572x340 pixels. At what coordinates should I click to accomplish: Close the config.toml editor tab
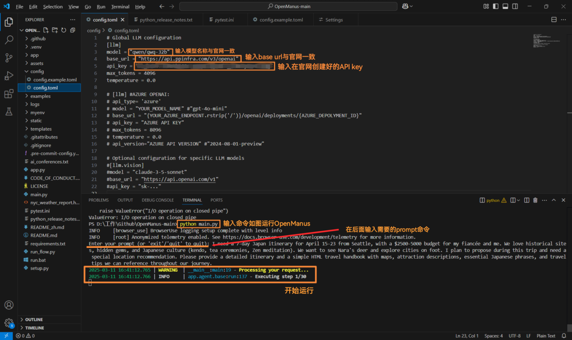(122, 20)
